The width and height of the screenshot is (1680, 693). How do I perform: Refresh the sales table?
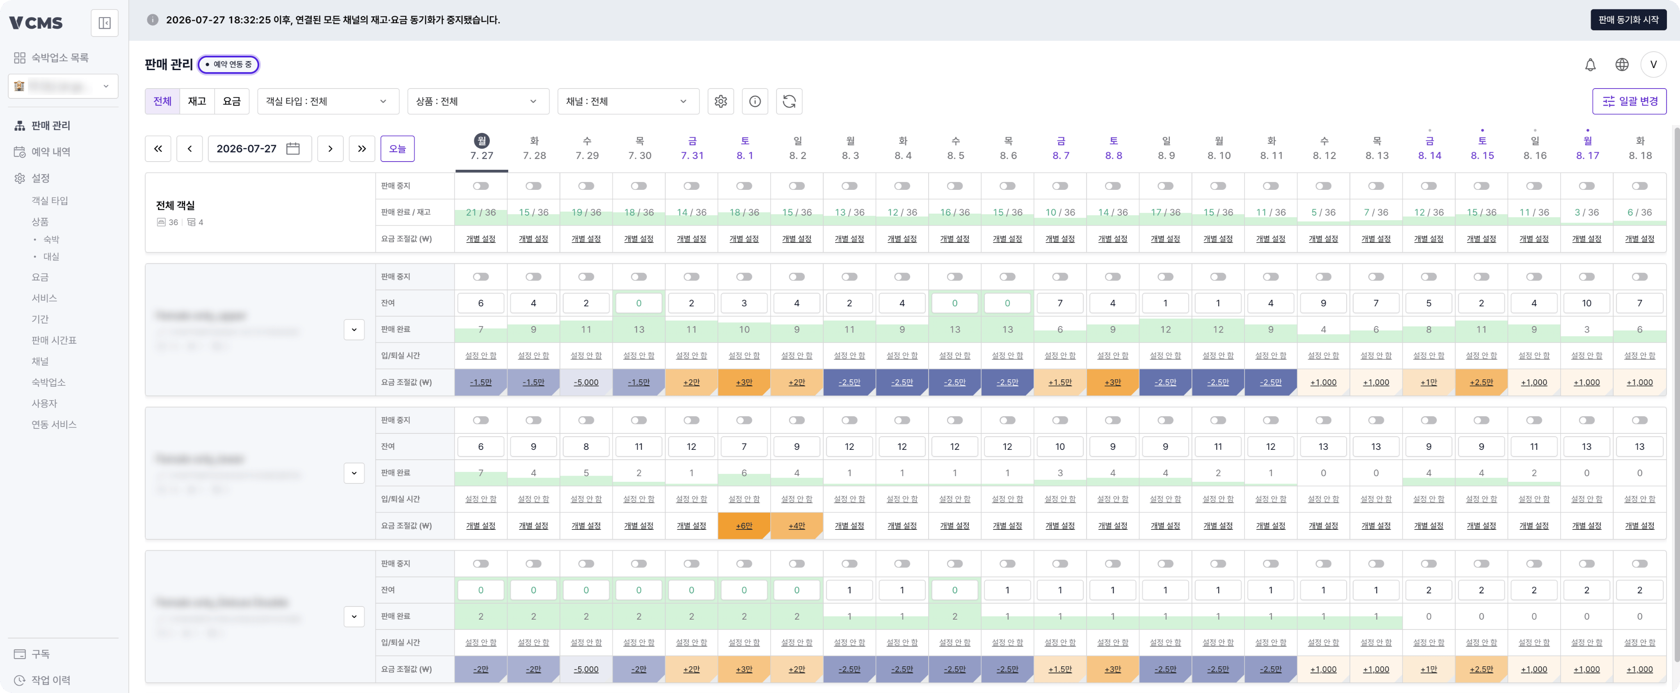789,101
